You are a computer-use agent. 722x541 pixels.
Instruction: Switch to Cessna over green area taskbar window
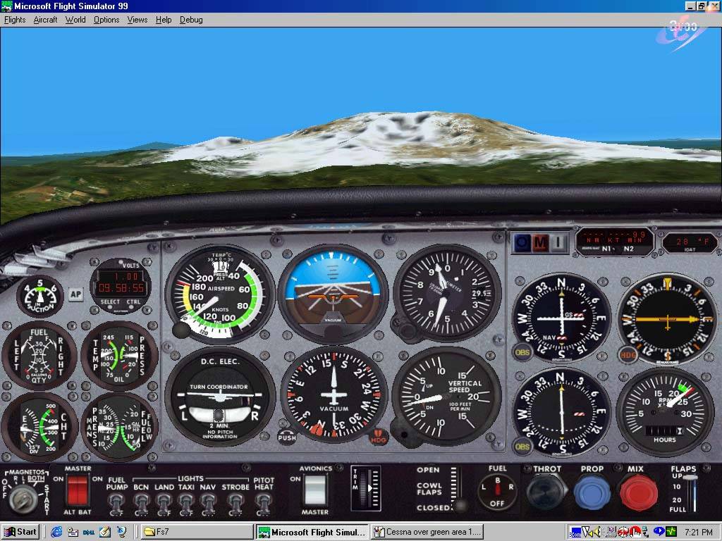pos(427,533)
